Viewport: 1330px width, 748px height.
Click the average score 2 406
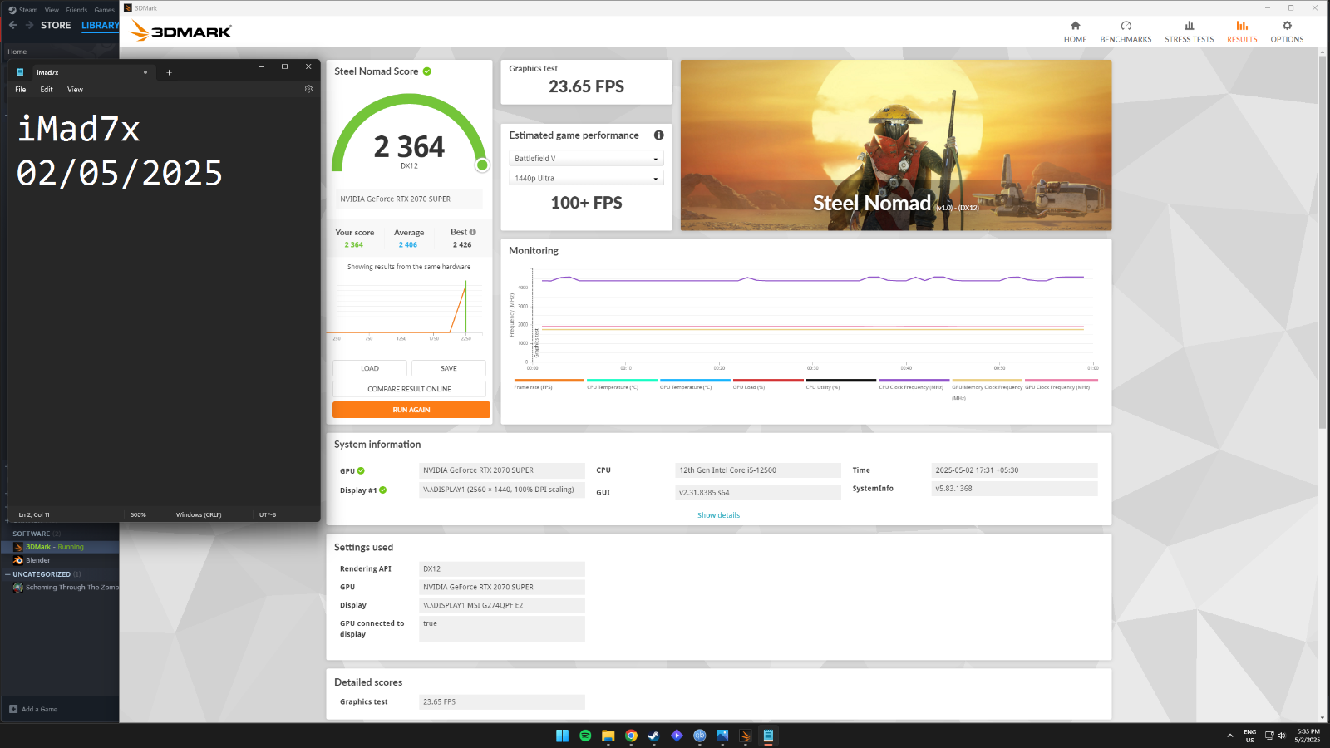408,245
